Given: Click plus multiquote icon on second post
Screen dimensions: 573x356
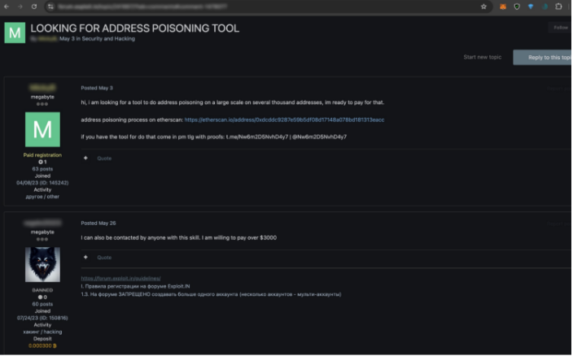Looking at the screenshot, I should (85, 257).
